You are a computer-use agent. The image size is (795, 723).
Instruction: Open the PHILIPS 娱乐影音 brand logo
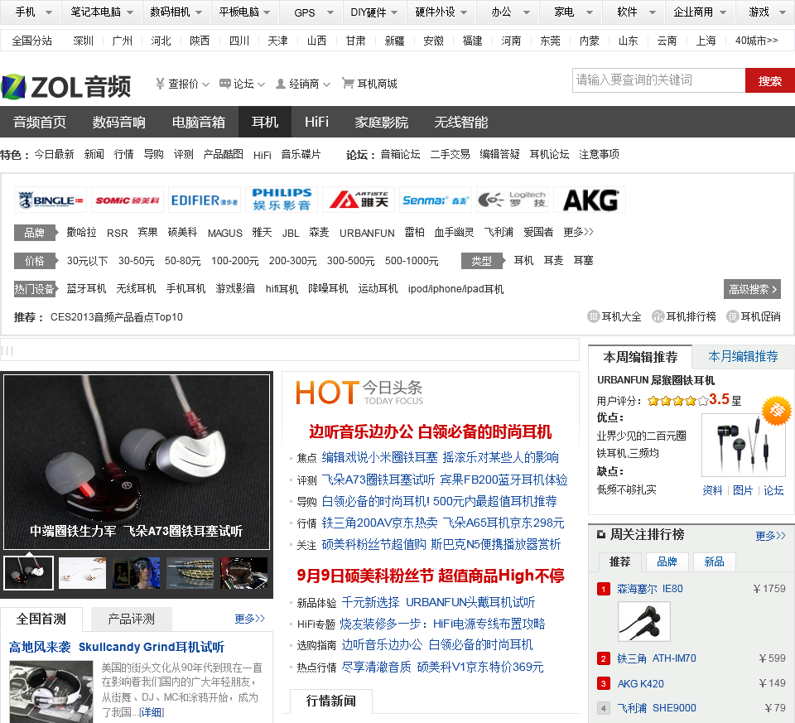pos(282,200)
